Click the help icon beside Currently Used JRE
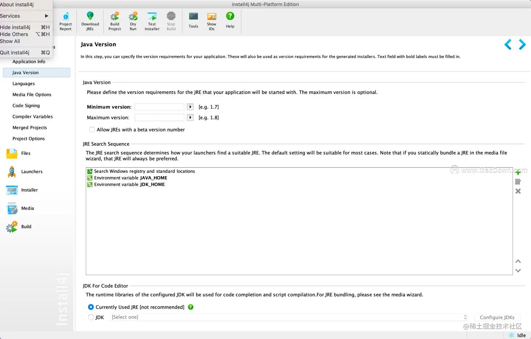This screenshot has height=339, width=531. click(x=191, y=307)
